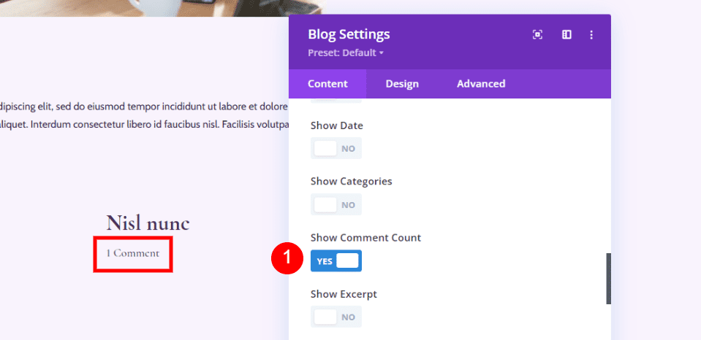701x340 pixels.
Task: Snap settings panel to sidebar
Action: [567, 34]
